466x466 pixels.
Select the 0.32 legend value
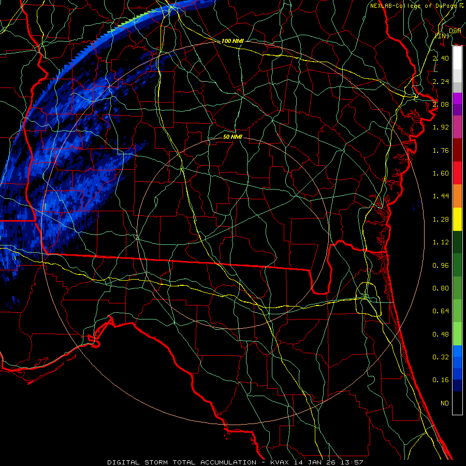click(441, 357)
